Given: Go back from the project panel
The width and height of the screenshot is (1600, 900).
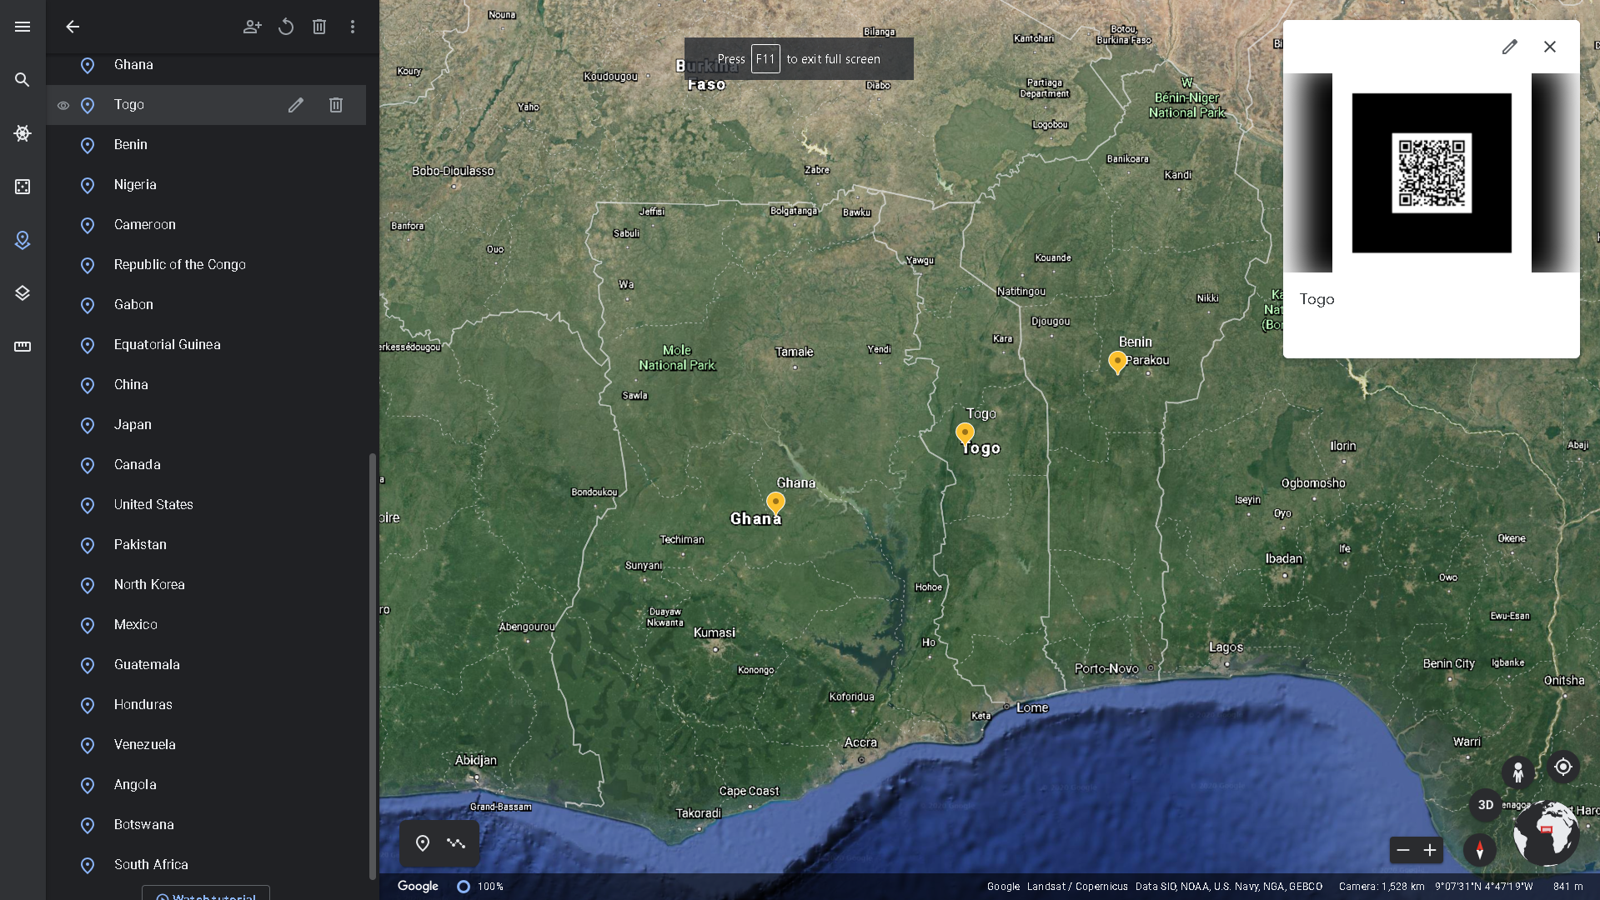Looking at the screenshot, I should 73,27.
